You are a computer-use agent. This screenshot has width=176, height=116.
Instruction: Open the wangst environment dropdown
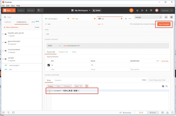(x=148, y=17)
